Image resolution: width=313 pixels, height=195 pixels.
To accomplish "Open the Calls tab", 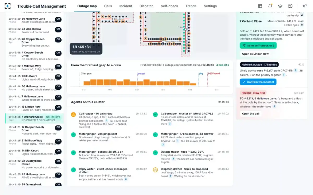I will [108, 6].
